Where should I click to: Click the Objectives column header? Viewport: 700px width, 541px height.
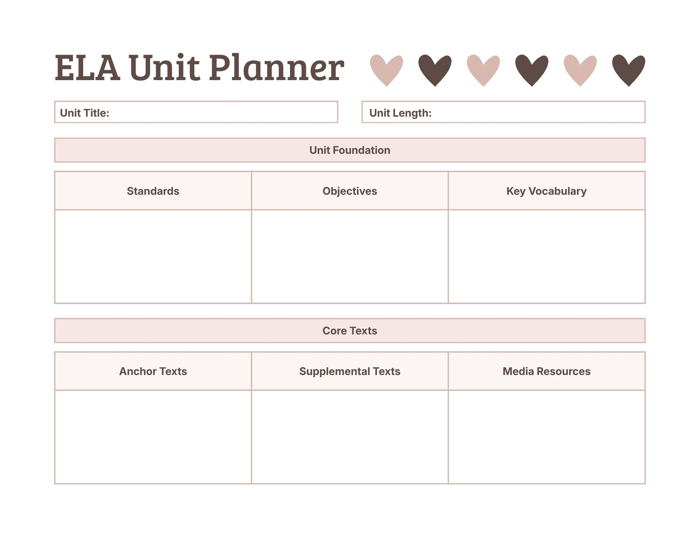click(350, 191)
